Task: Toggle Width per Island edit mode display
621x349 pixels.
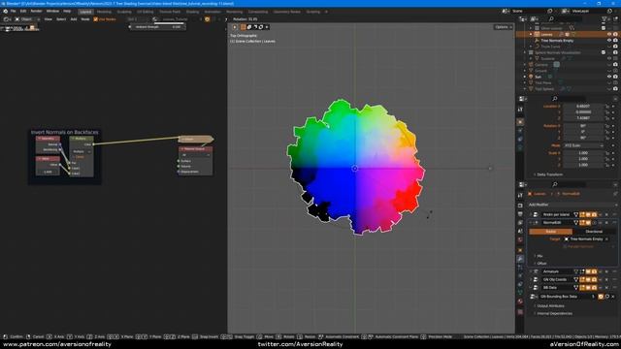Action: [x=582, y=214]
